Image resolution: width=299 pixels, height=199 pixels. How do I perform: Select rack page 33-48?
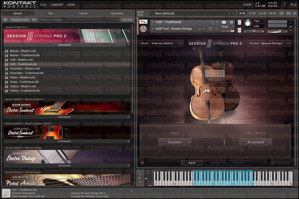pyautogui.click(x=263, y=14)
